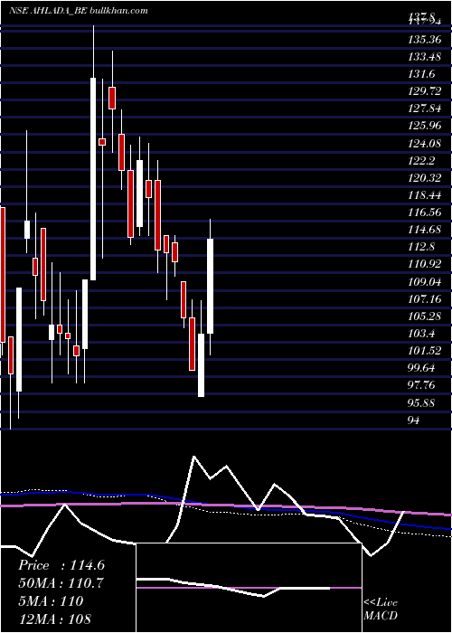The height and width of the screenshot is (633, 452).
Task: Click the <<Live MACD label
Action: 381,609
